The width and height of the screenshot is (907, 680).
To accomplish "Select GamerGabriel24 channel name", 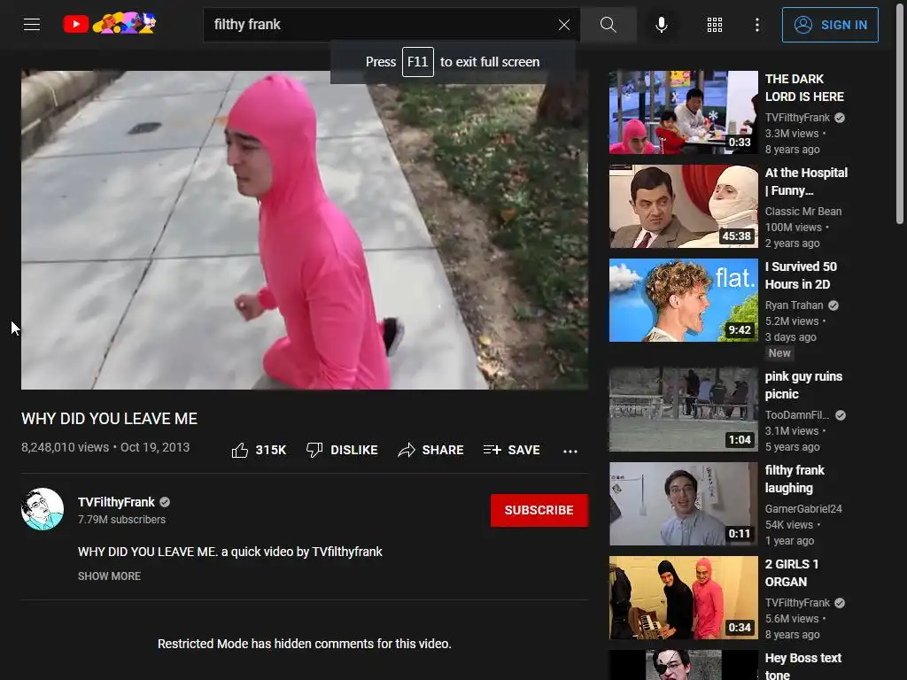I will tap(802, 509).
